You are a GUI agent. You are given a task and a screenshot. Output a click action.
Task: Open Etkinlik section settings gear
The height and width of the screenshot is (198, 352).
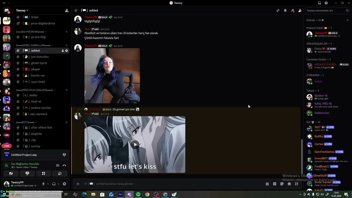323,20
